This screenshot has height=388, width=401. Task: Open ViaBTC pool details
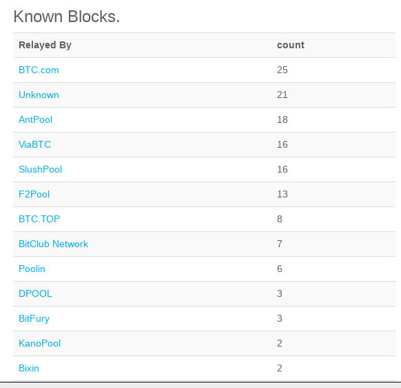click(x=34, y=144)
